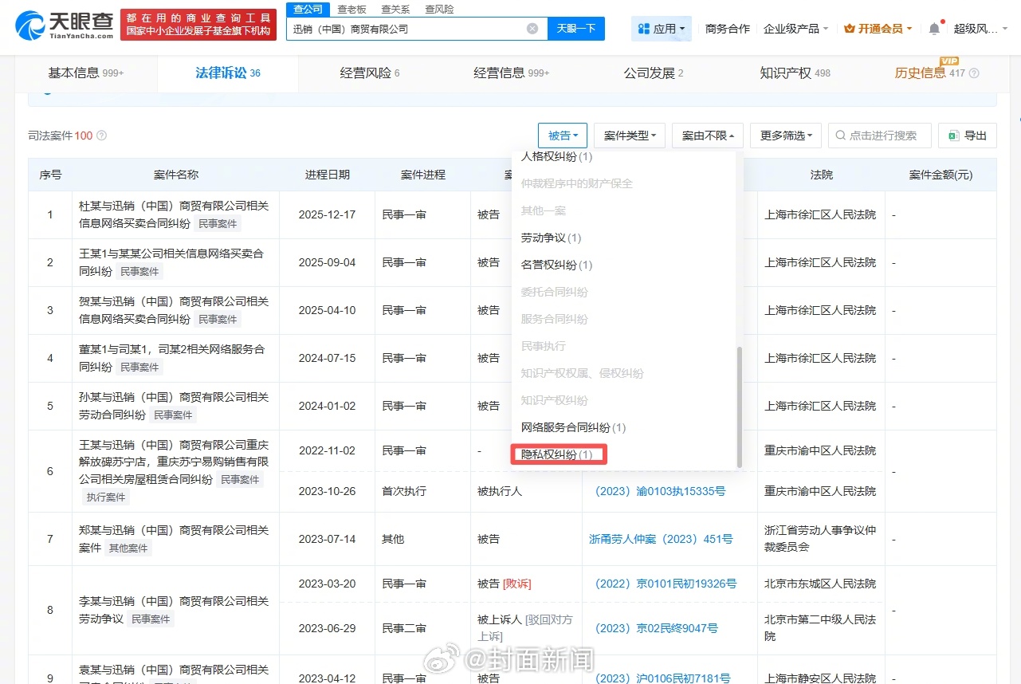This screenshot has height=684, width=1021.
Task: Choose 劳动争议 (1) in the dropdown list
Action: [552, 238]
